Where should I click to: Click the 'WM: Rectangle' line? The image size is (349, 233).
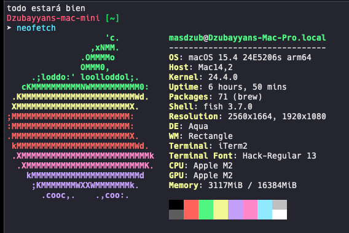coord(201,136)
